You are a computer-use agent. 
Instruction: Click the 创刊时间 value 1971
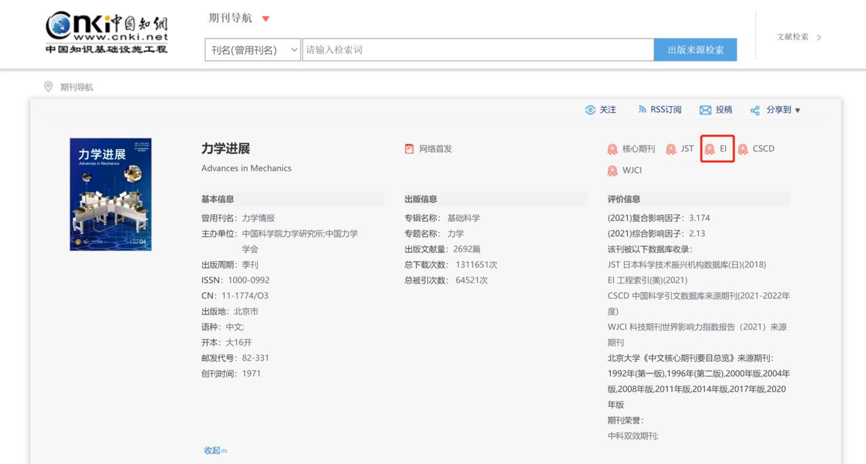point(251,373)
